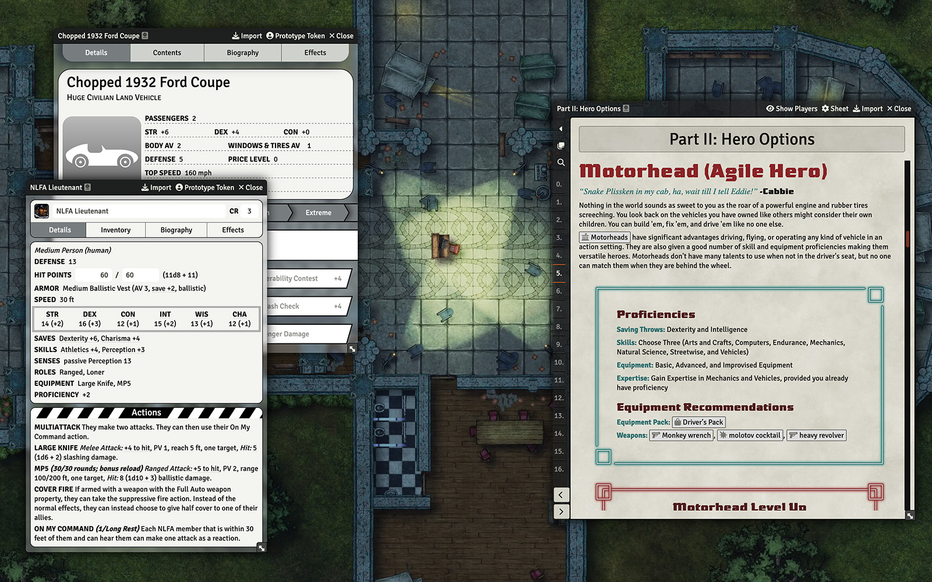Import data into NLFA Lieutenant sheet

(156, 187)
